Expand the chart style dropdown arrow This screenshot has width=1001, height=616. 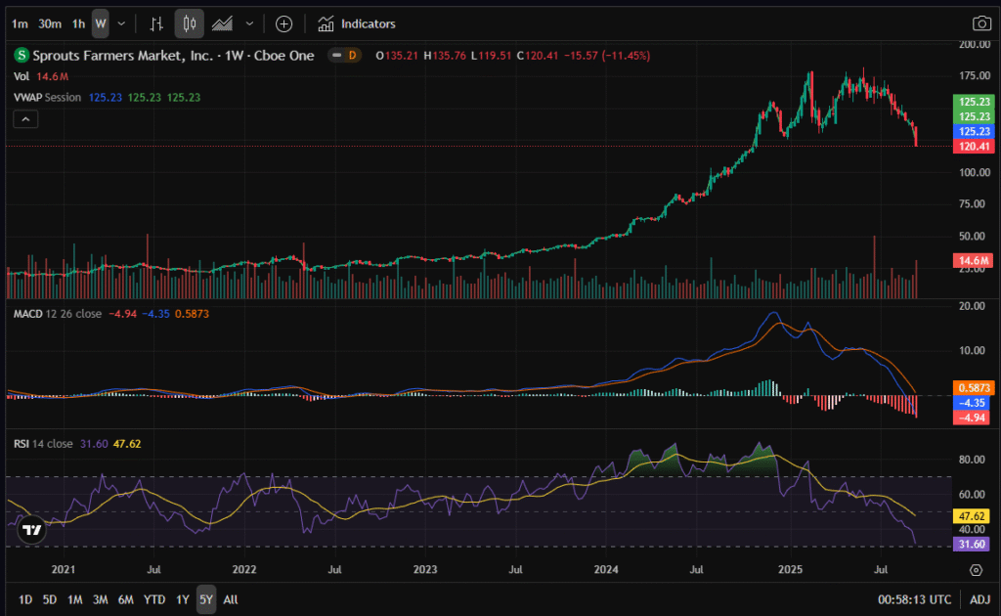[250, 23]
